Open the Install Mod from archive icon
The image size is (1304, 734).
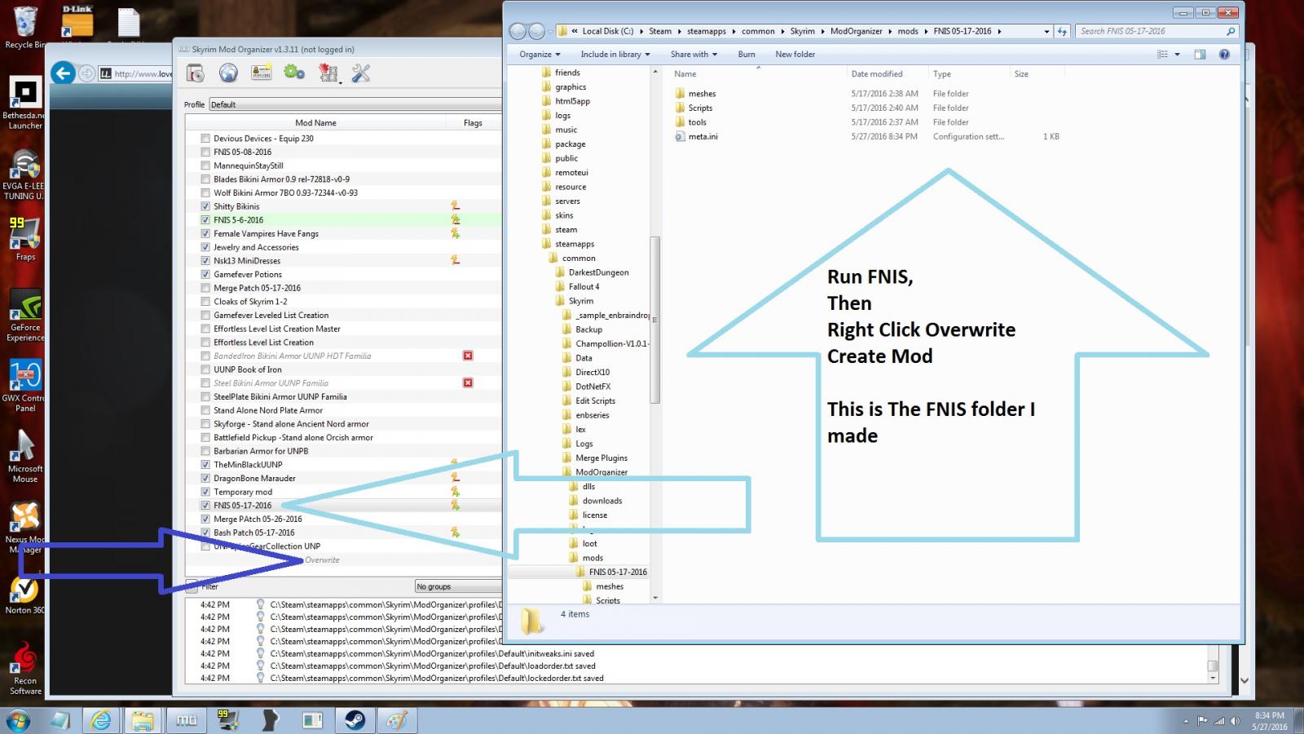click(x=196, y=73)
